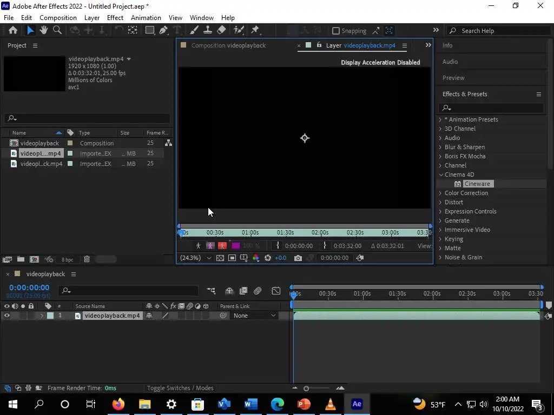Image resolution: width=554 pixels, height=415 pixels.
Task: Expand the videoplayback.mp4 layer properties
Action: click(42, 316)
